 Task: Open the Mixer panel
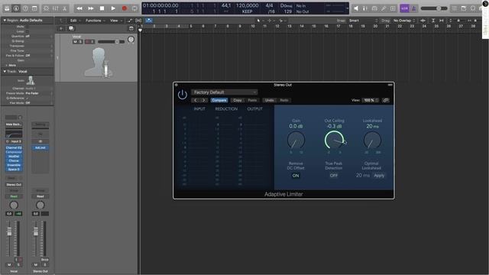point(55,8)
